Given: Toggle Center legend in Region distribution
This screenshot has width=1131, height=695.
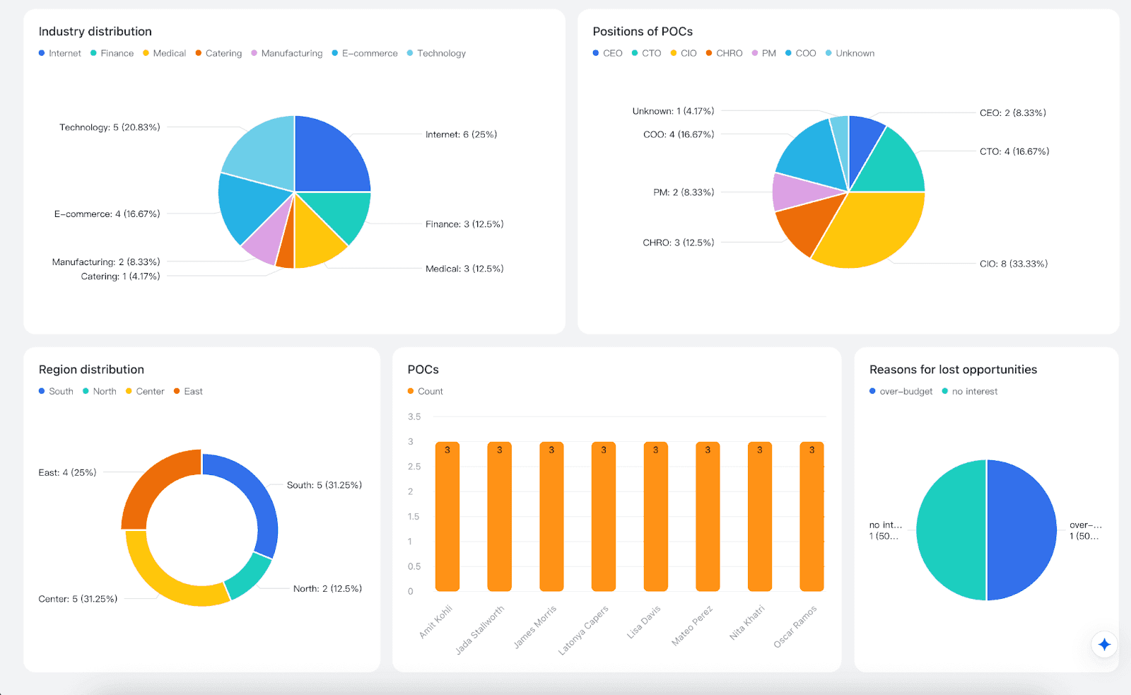Looking at the screenshot, I should click(145, 391).
